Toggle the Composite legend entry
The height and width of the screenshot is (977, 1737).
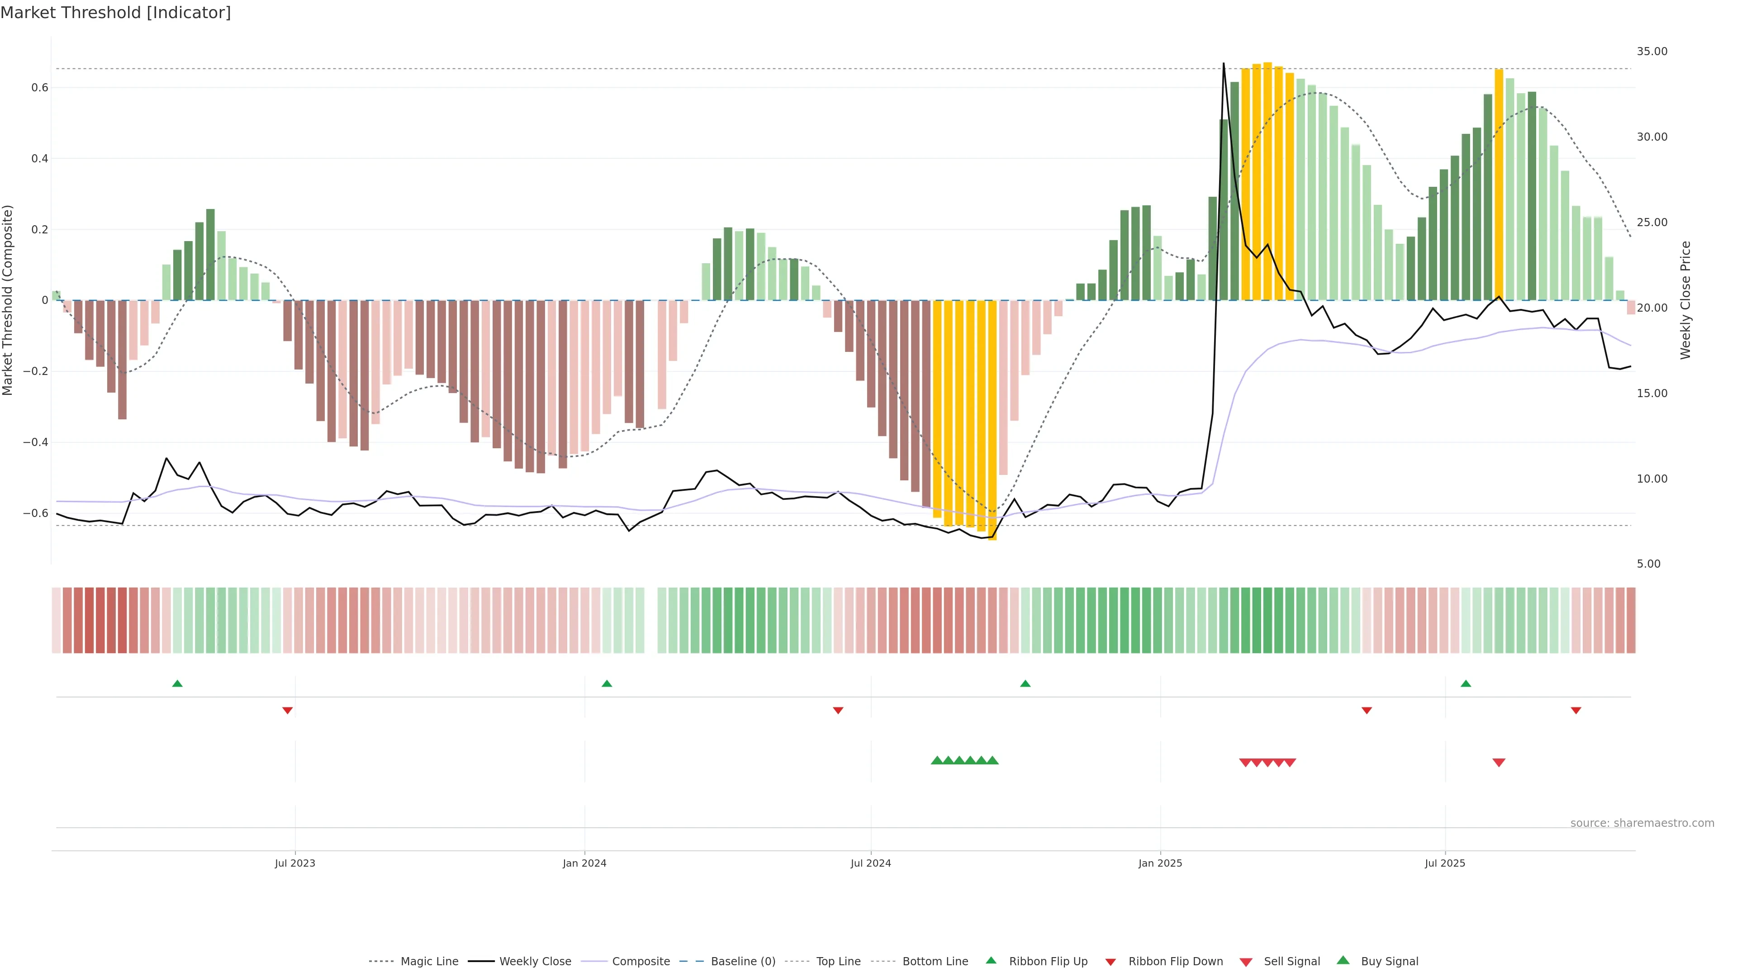click(641, 962)
